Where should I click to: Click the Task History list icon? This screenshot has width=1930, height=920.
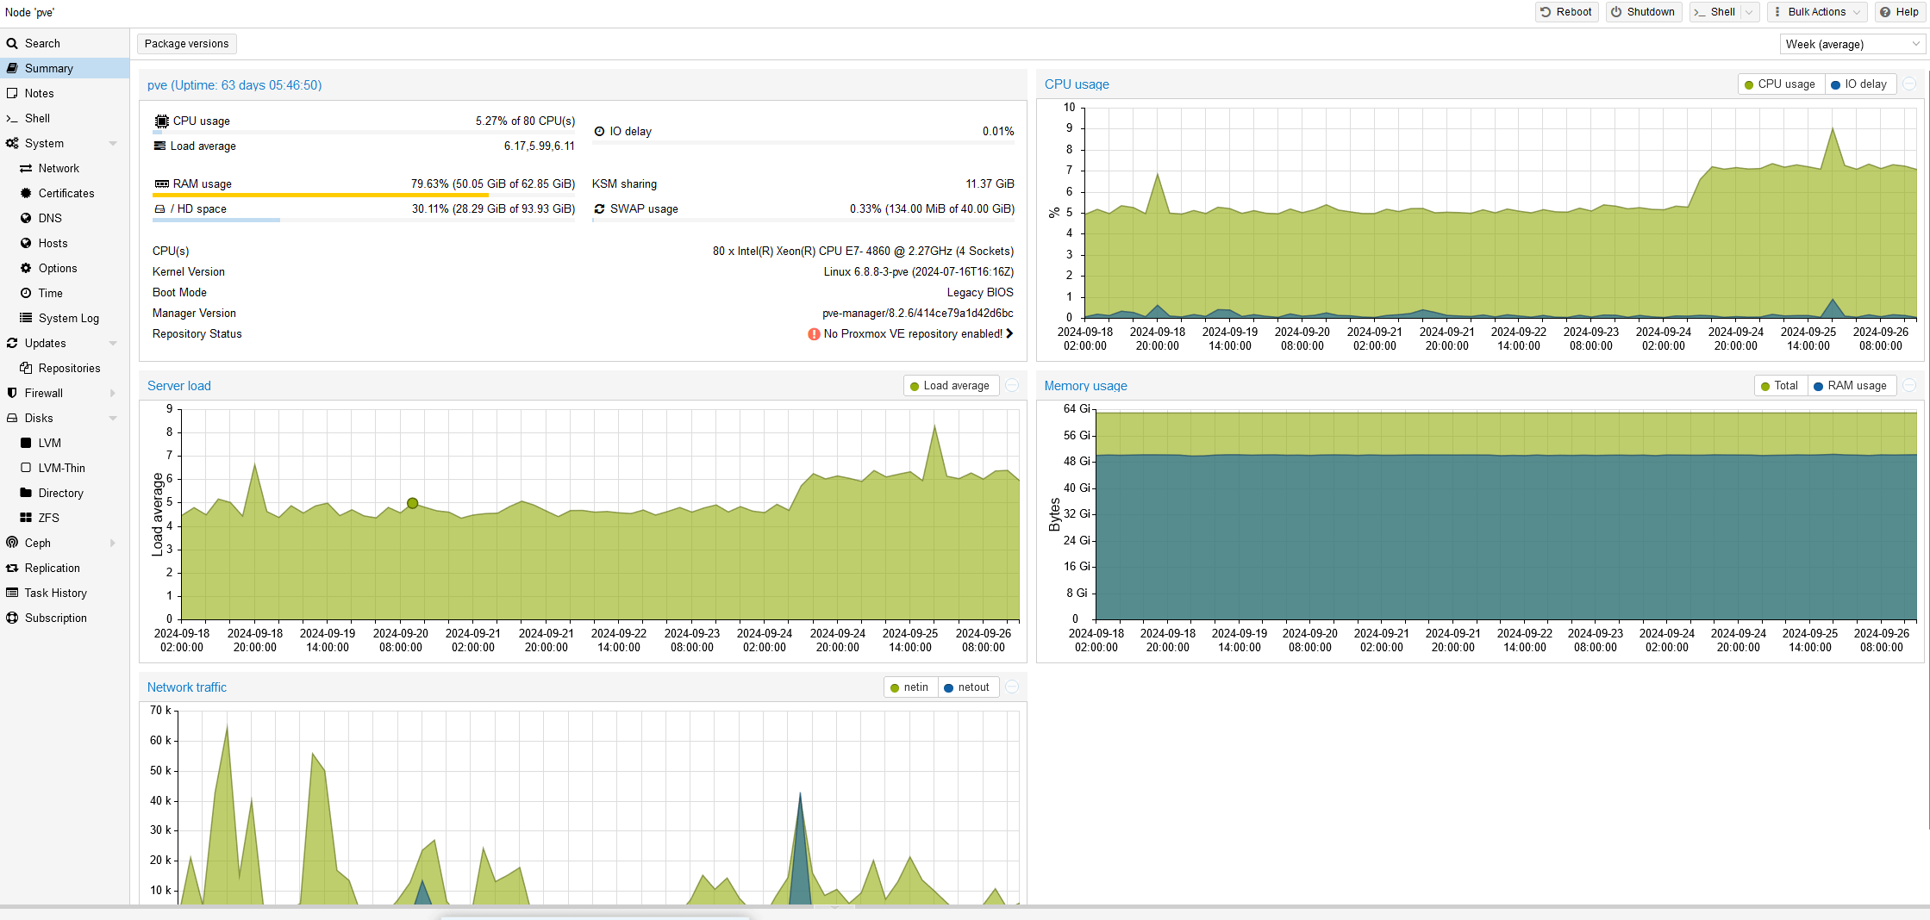click(12, 593)
